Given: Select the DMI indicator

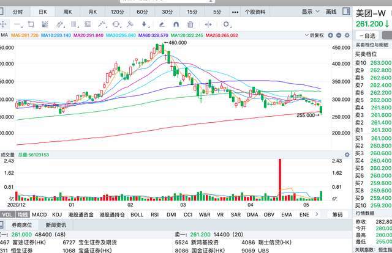Looking at the screenshot, I should 171,215.
